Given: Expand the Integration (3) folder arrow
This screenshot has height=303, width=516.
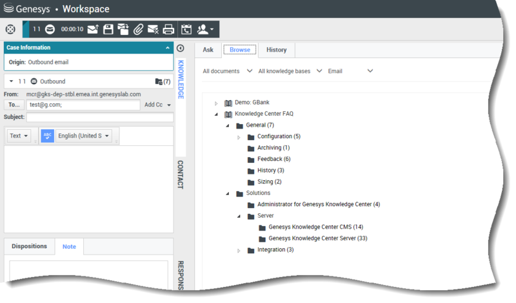Looking at the screenshot, I should pos(239,251).
